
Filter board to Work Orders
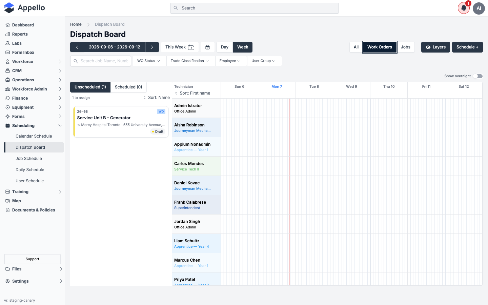coord(380,47)
